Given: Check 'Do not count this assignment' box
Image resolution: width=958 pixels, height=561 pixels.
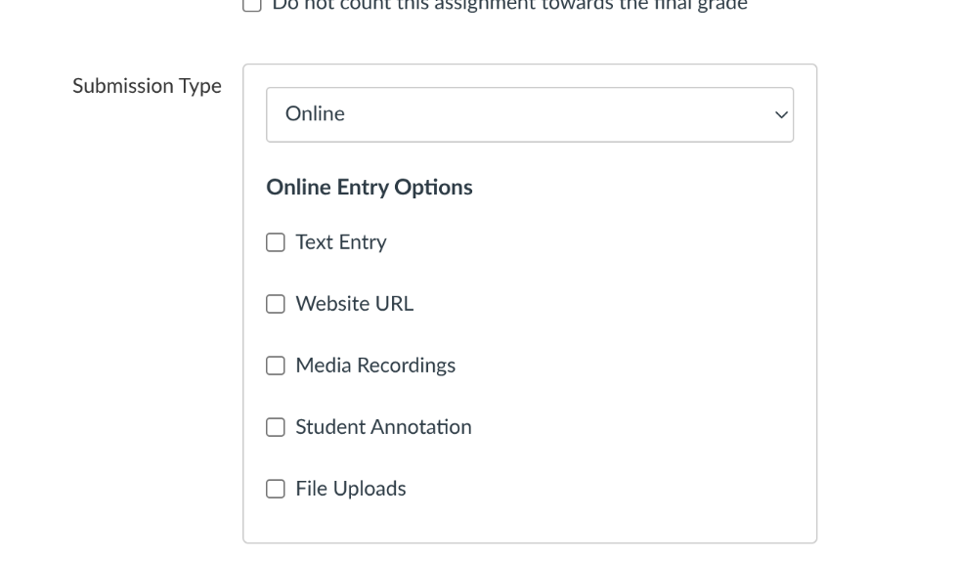Looking at the screenshot, I should tap(252, 5).
